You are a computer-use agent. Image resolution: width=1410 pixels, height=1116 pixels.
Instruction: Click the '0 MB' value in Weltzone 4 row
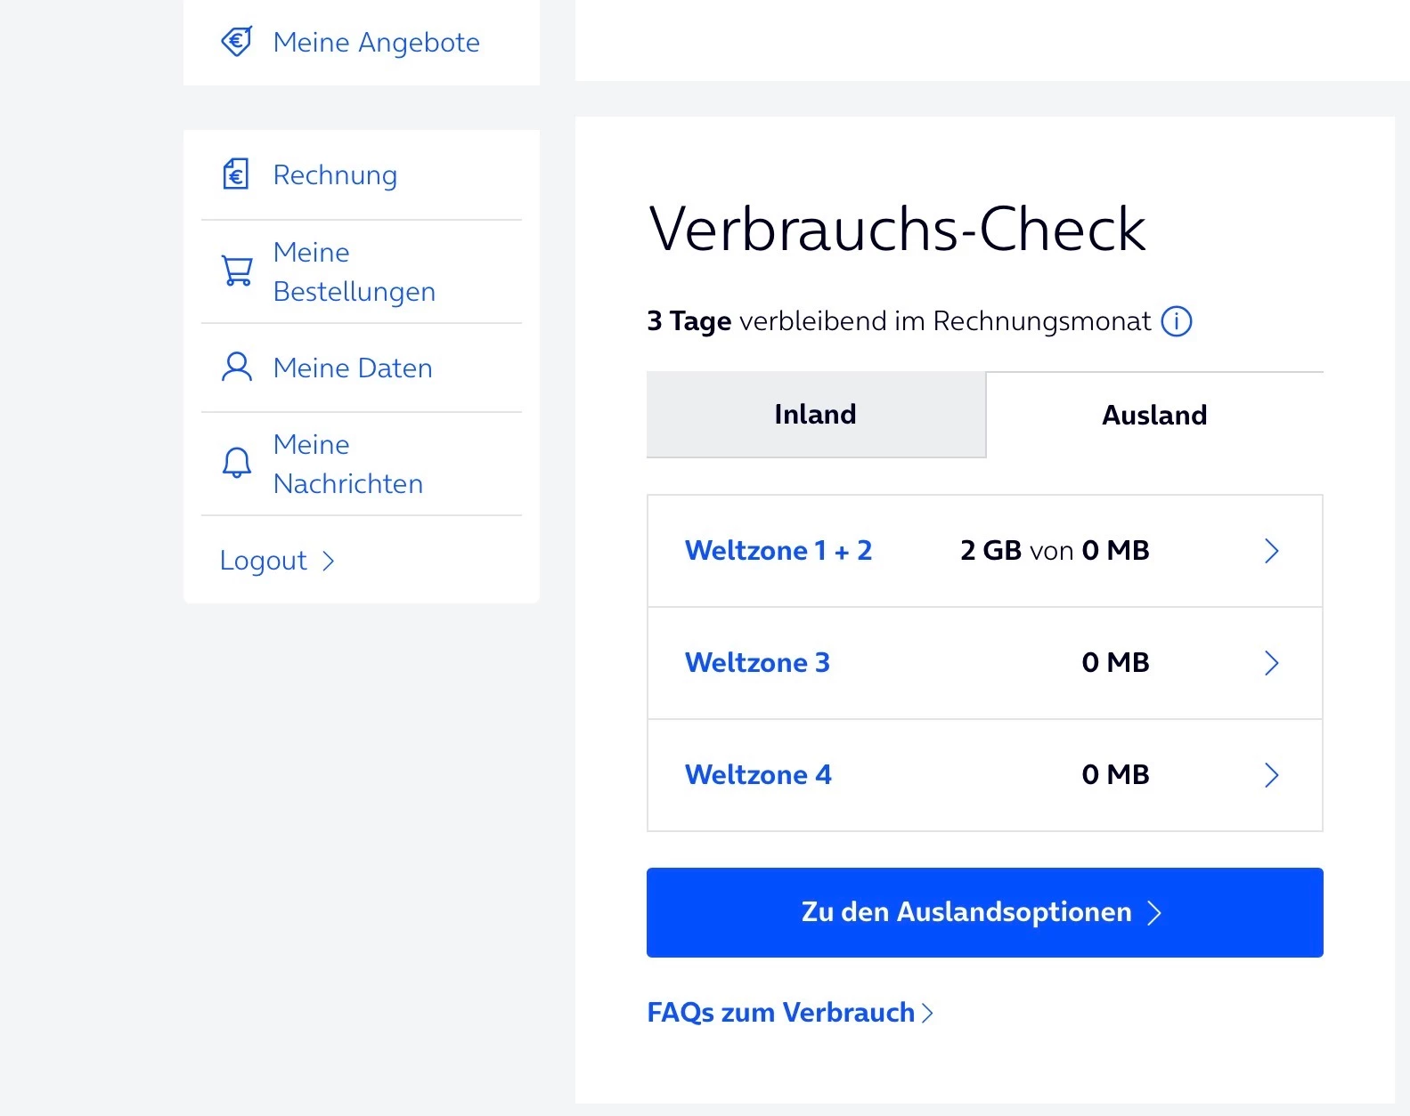1115,775
